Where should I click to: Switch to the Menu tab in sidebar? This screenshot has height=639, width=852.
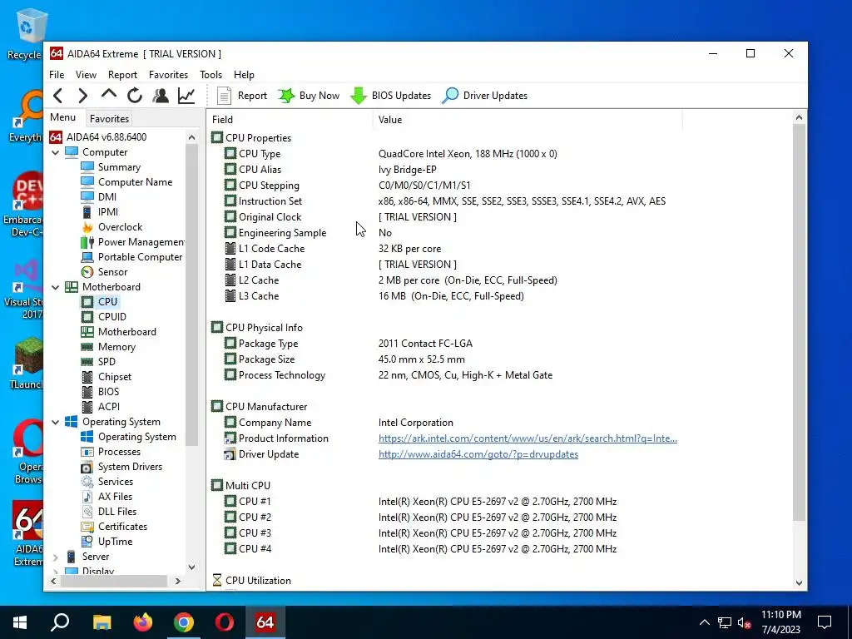tap(63, 117)
